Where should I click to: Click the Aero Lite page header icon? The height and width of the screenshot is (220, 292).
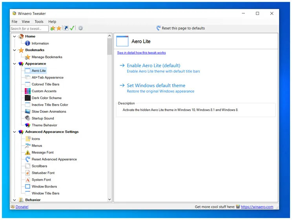122,41
